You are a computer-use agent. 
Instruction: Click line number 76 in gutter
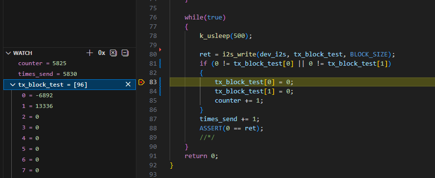[153, 18]
